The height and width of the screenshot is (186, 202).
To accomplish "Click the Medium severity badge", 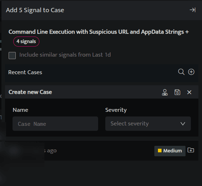I will point(170,151).
